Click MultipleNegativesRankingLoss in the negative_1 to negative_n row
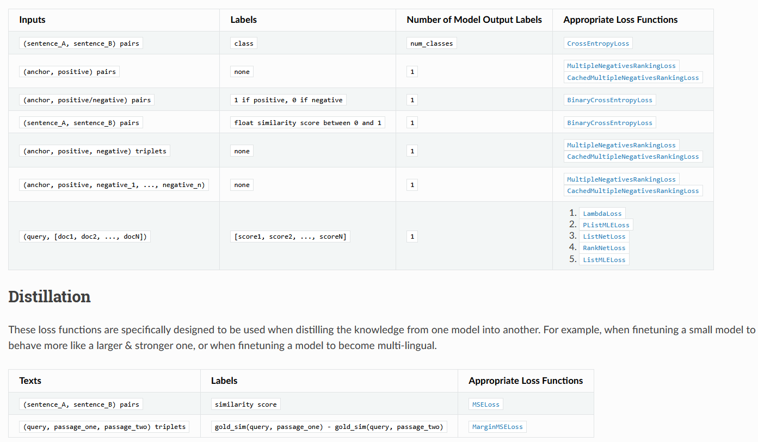This screenshot has height=442, width=758. 621,179
